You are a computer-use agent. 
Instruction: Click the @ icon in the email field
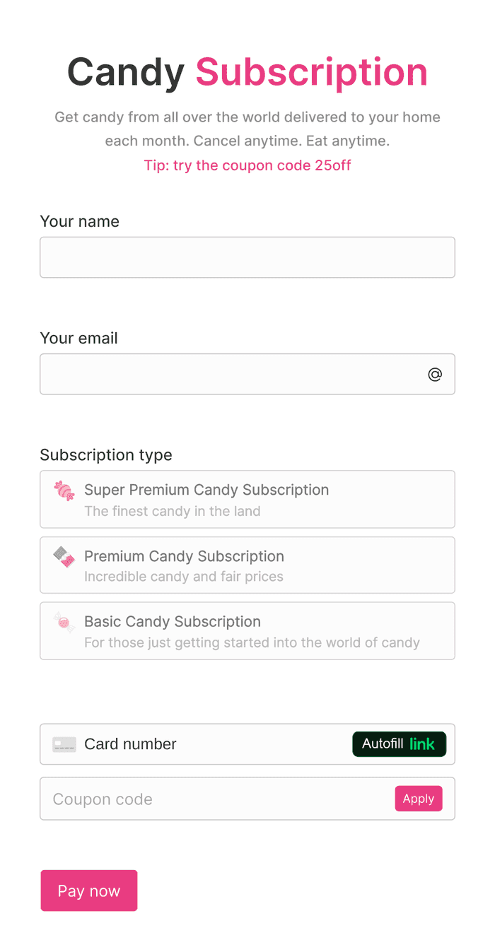436,374
